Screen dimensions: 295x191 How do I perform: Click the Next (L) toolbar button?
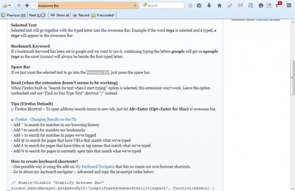click(x=37, y=15)
